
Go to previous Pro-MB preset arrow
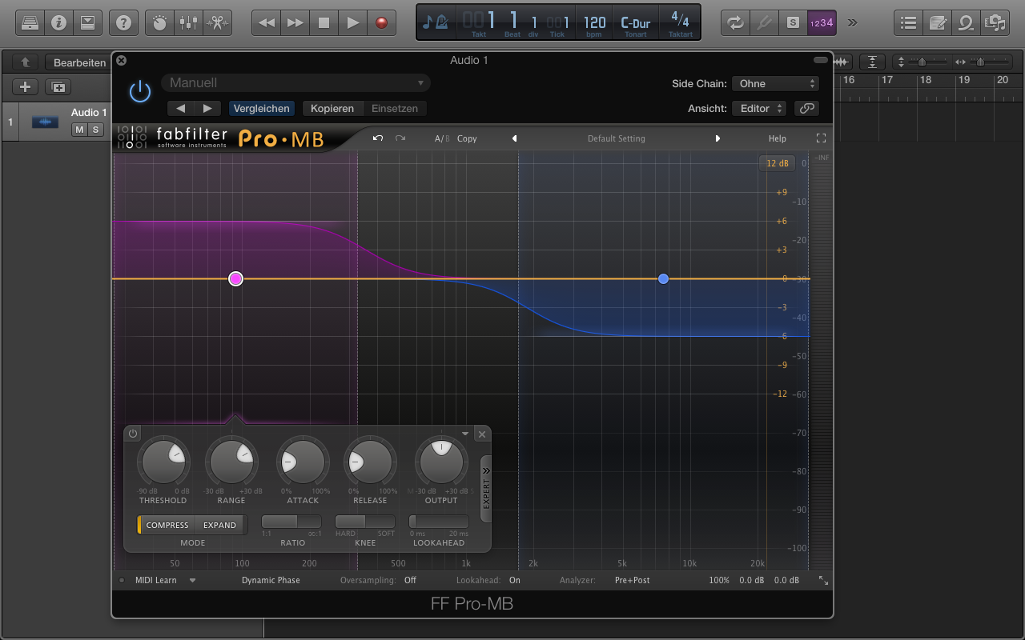514,138
